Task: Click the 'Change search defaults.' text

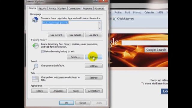Action: point(53,66)
